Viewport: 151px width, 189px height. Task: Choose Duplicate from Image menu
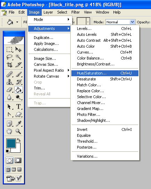pos(49,38)
